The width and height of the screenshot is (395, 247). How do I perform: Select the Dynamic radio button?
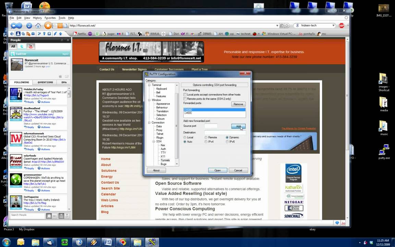(227, 137)
